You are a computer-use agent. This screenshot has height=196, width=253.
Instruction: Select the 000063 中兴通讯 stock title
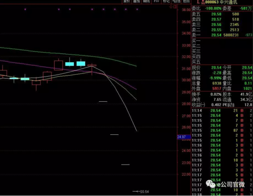pos(221,2)
